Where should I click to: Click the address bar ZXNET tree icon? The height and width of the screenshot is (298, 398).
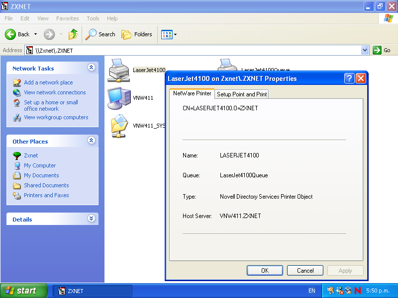(29, 50)
